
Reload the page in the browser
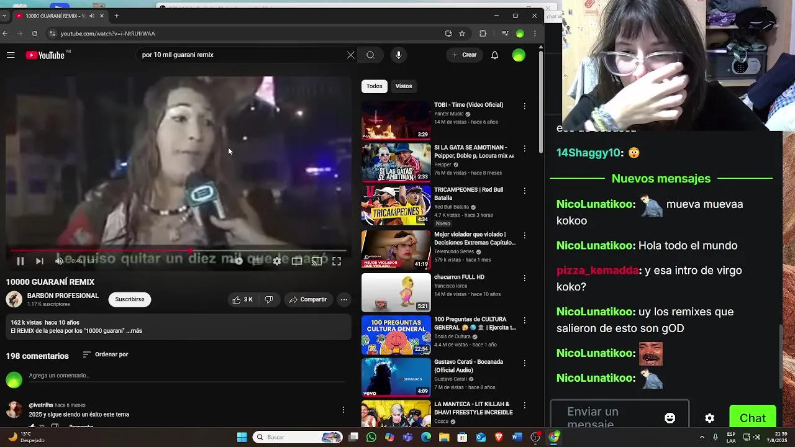(35, 34)
